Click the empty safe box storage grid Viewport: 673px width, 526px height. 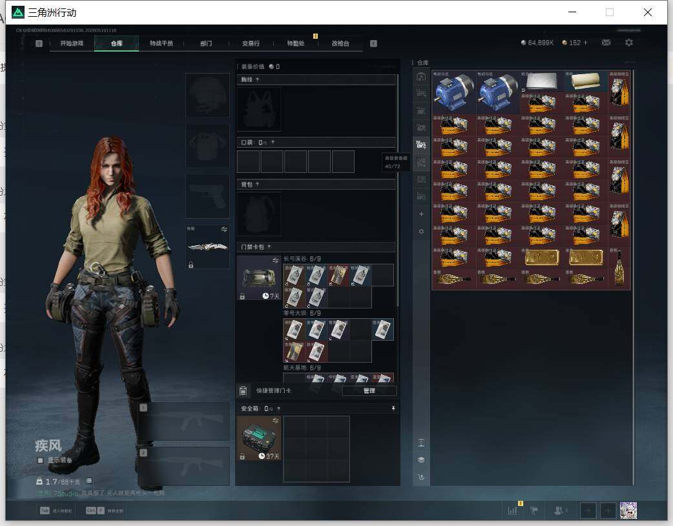[x=316, y=449]
